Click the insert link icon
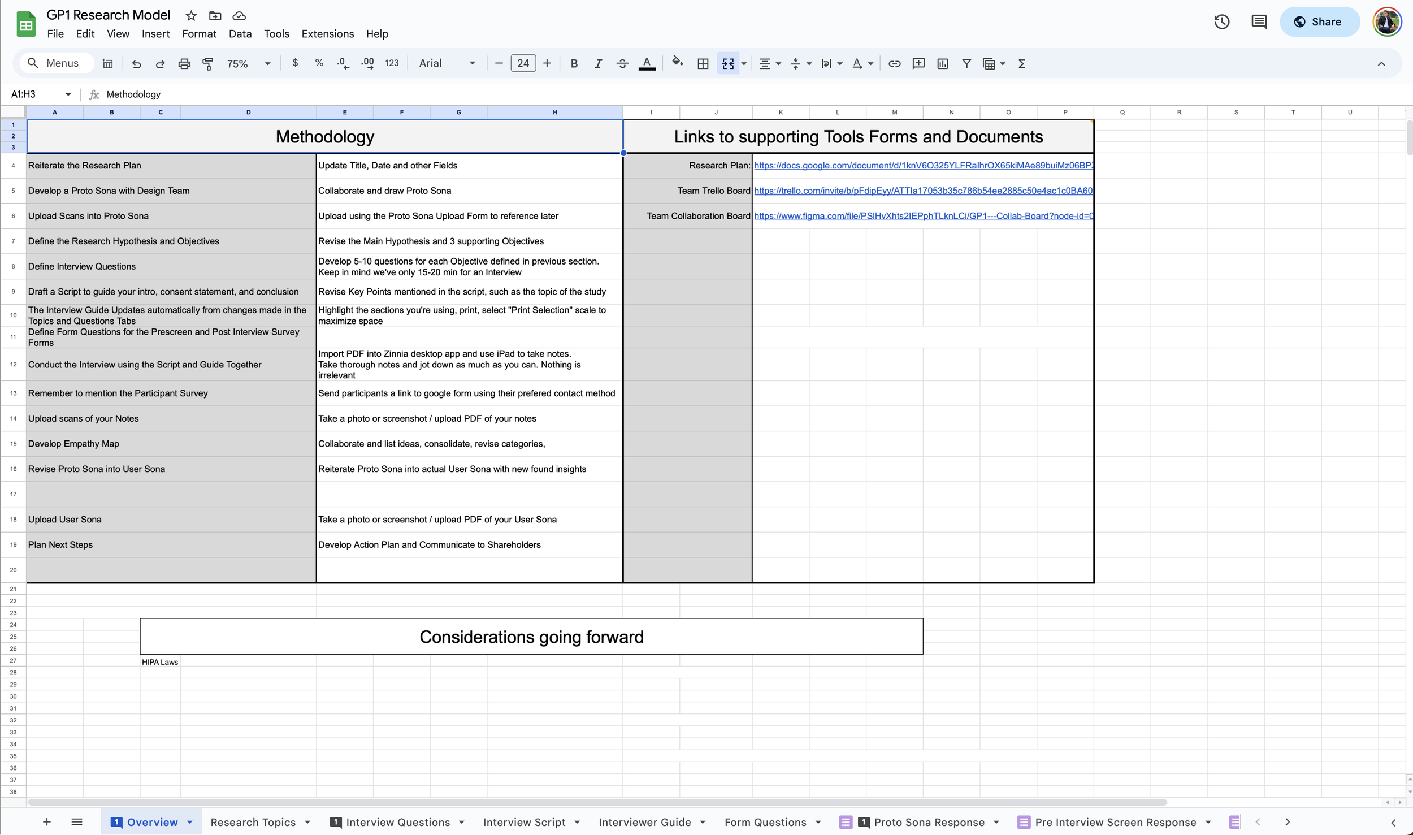 tap(894, 63)
